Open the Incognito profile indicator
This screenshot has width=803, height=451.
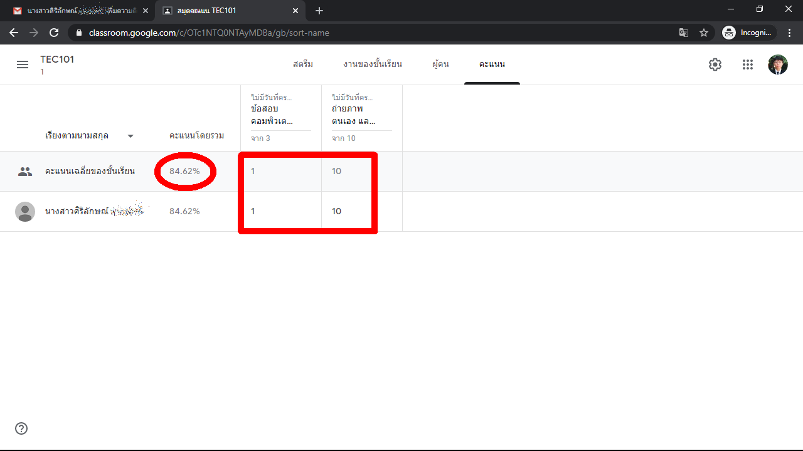749,33
